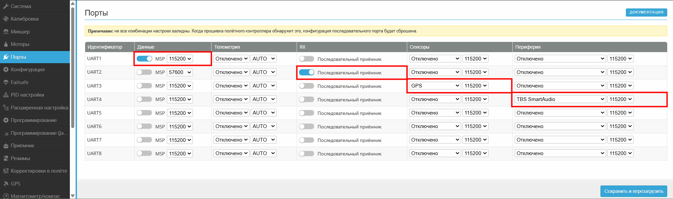Open the Документация button
The image size is (673, 199).
tap(646, 12)
